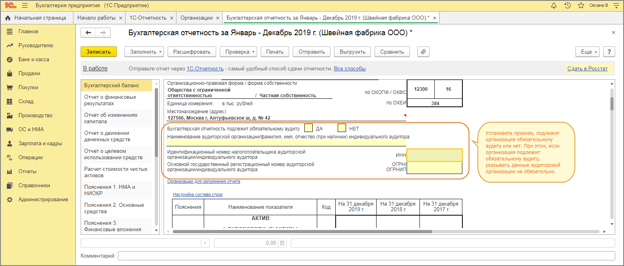Check the ДА mandatory audit box
624x266 pixels.
308,128
